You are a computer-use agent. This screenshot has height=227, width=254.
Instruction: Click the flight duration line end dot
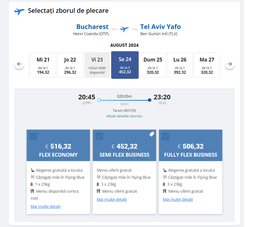(150, 100)
